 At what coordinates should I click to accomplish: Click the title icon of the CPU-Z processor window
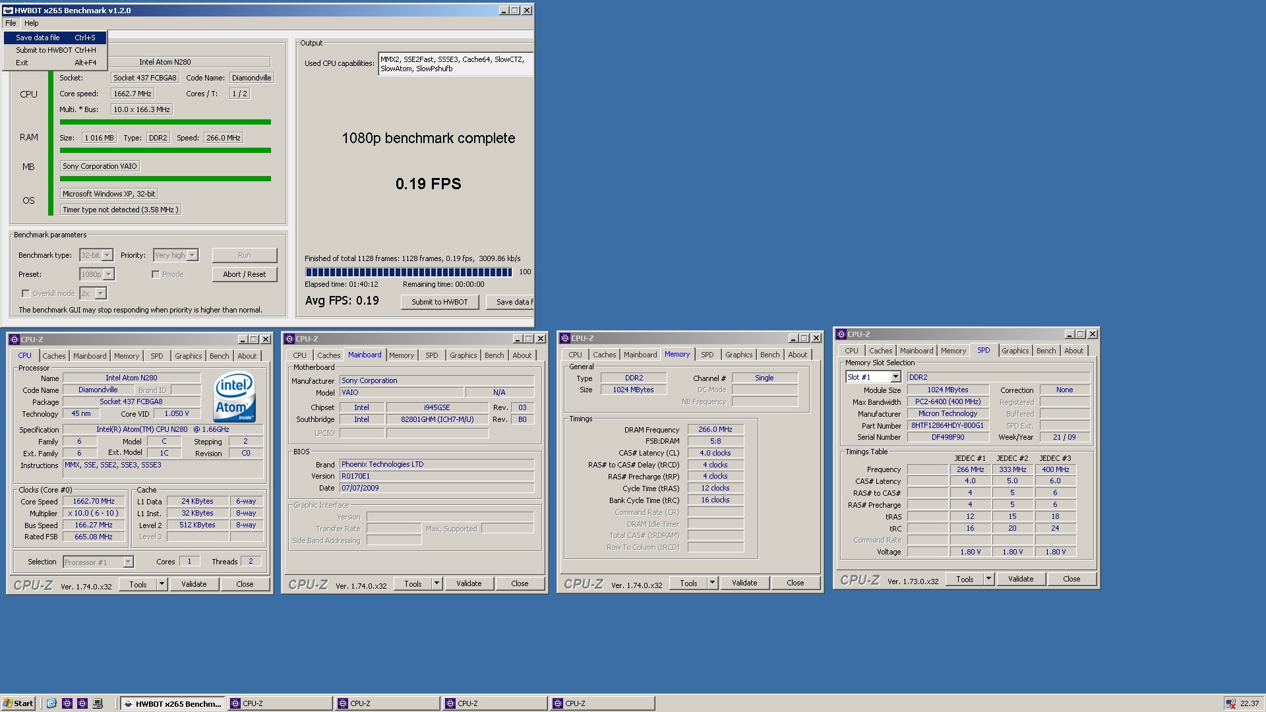pyautogui.click(x=14, y=340)
